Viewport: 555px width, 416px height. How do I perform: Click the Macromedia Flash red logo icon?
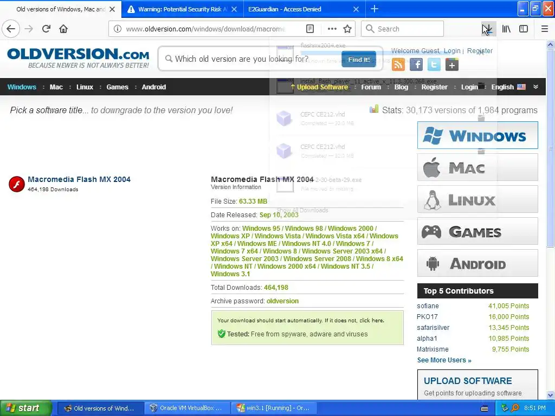pos(17,184)
